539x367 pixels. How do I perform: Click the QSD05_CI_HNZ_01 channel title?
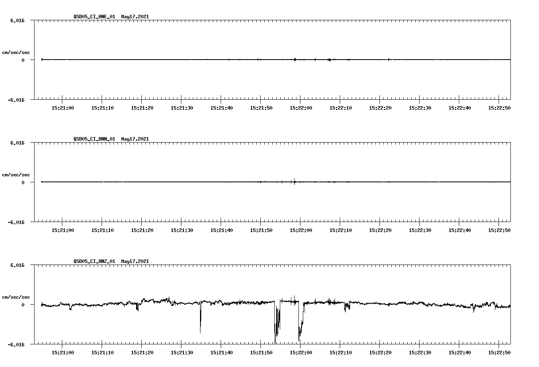[x=93, y=261]
